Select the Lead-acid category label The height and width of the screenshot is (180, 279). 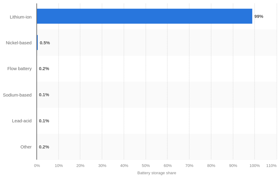(x=22, y=121)
